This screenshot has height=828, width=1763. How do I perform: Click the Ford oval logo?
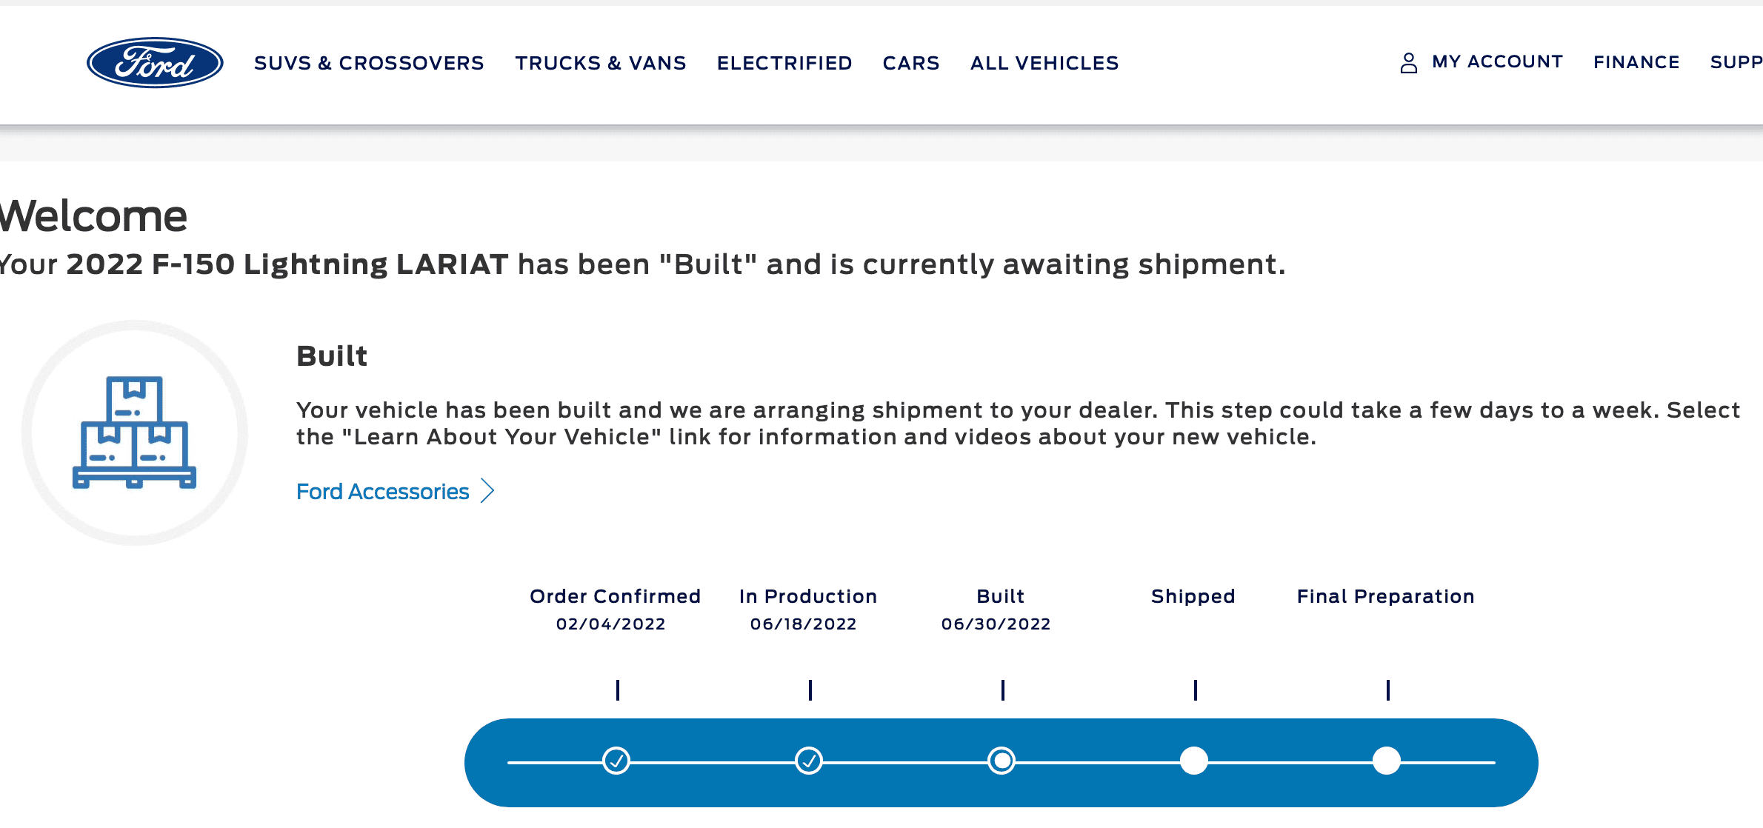pyautogui.click(x=155, y=63)
